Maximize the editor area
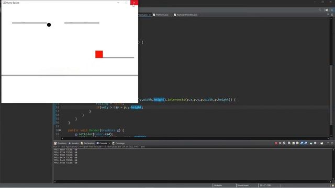The height and width of the screenshot is (188, 335). tap(332, 15)
